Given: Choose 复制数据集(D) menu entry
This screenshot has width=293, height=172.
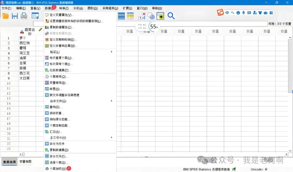Looking at the screenshot, I should pyautogui.click(x=80, y=150).
